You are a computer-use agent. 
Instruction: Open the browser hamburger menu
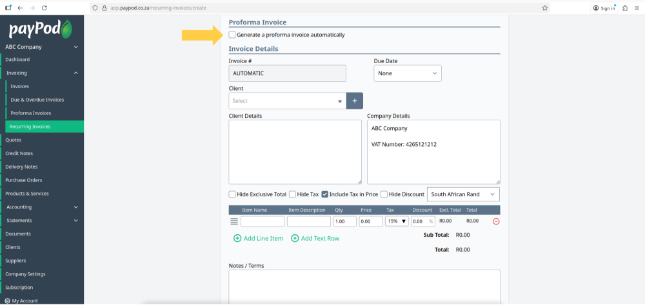637,8
